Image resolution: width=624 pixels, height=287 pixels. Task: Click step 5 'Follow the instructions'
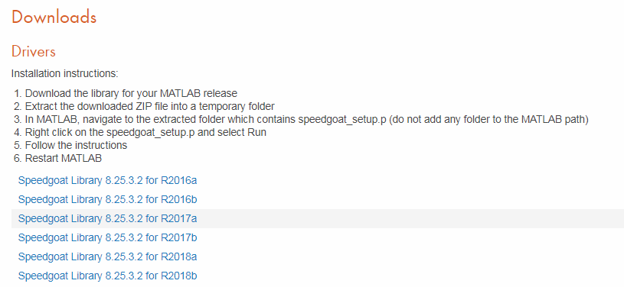point(71,145)
